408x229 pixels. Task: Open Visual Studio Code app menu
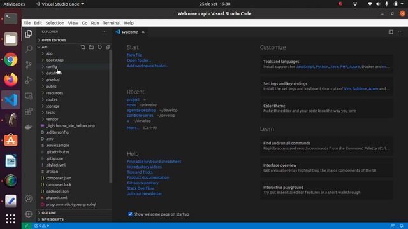click(x=60, y=4)
